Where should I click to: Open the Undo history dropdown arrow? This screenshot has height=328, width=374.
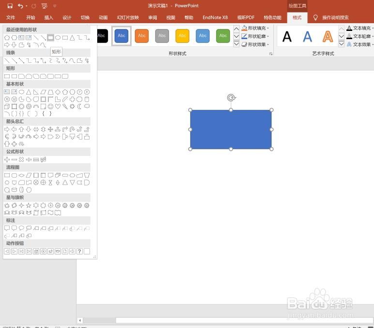coord(26,6)
